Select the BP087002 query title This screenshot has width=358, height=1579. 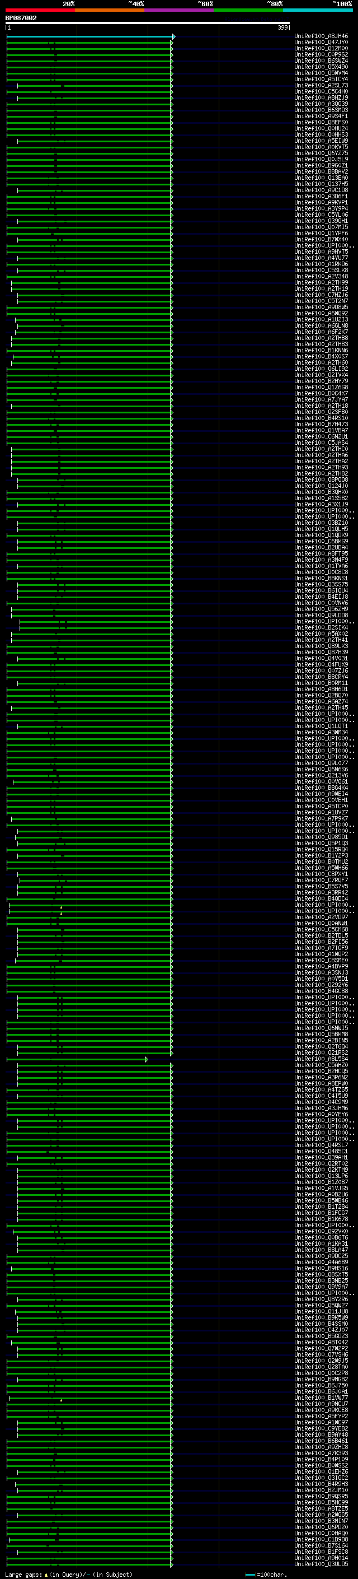pos(21,18)
